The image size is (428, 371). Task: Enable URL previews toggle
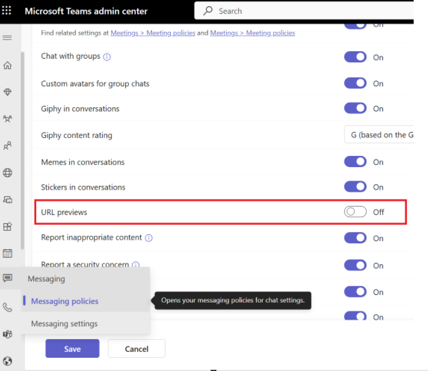pyautogui.click(x=355, y=212)
